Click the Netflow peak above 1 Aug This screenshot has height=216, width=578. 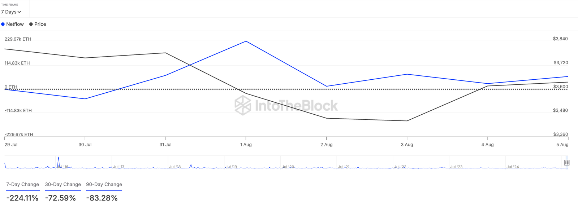[x=246, y=41]
